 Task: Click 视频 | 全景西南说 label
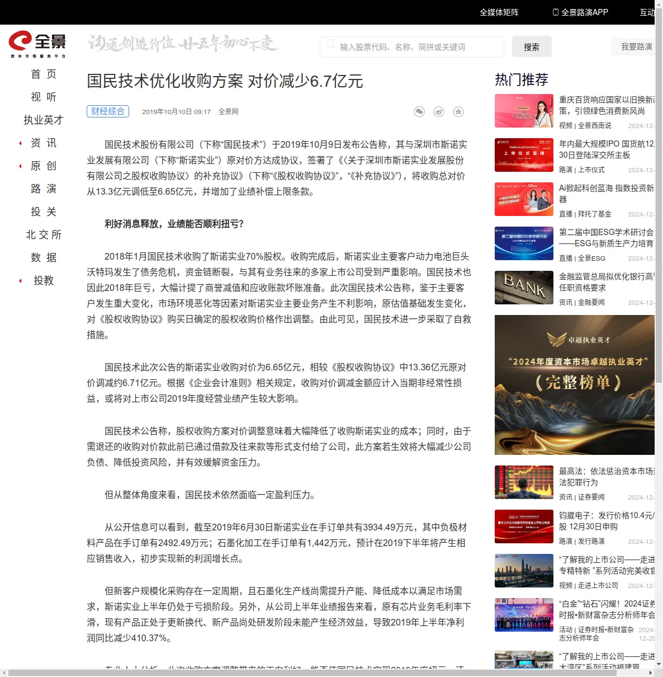pyautogui.click(x=585, y=126)
